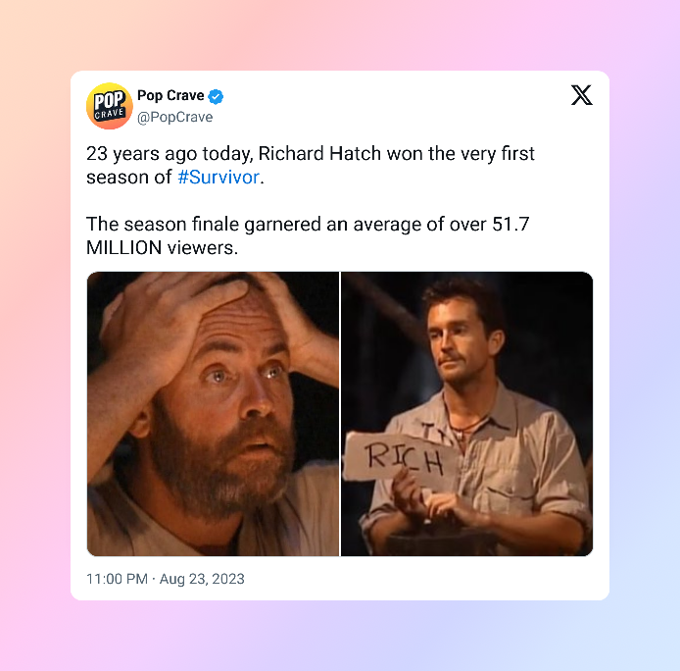The height and width of the screenshot is (671, 680).
Task: Click the word "POP" inside the logo
Action: (x=110, y=100)
